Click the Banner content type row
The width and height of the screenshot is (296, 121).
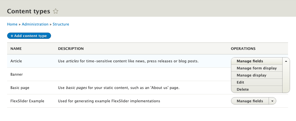(x=148, y=74)
